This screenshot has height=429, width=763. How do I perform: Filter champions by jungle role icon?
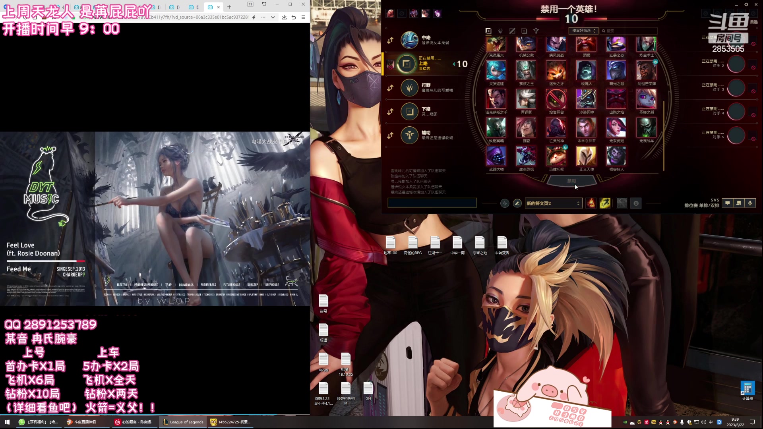(500, 31)
